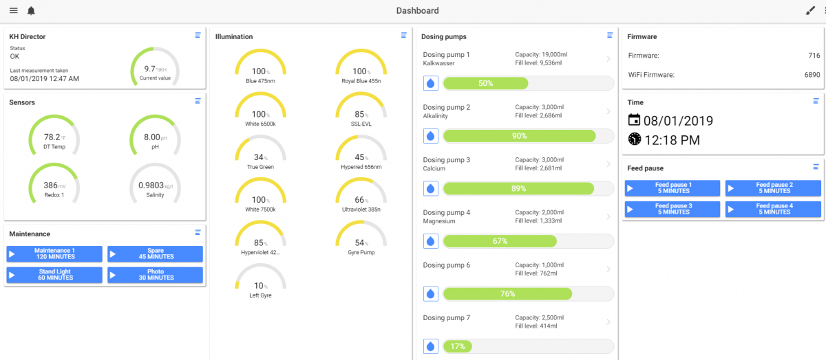This screenshot has height=360, width=826.
Task: Click the Redox 1 sensor gauge
Action: (x=54, y=184)
